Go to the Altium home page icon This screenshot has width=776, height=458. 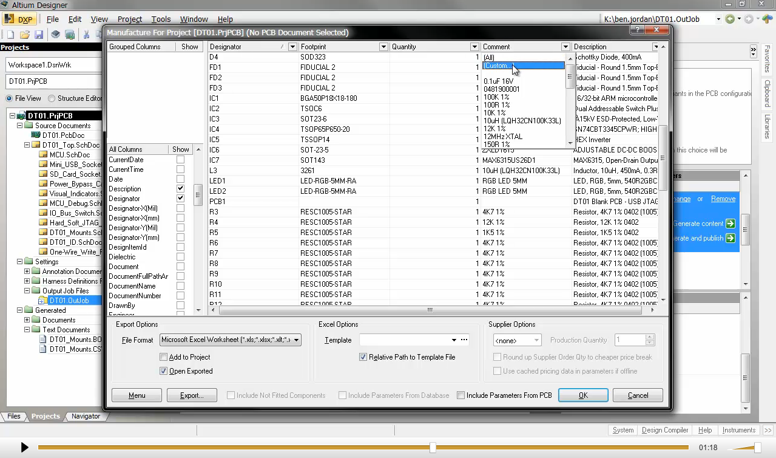(x=766, y=19)
